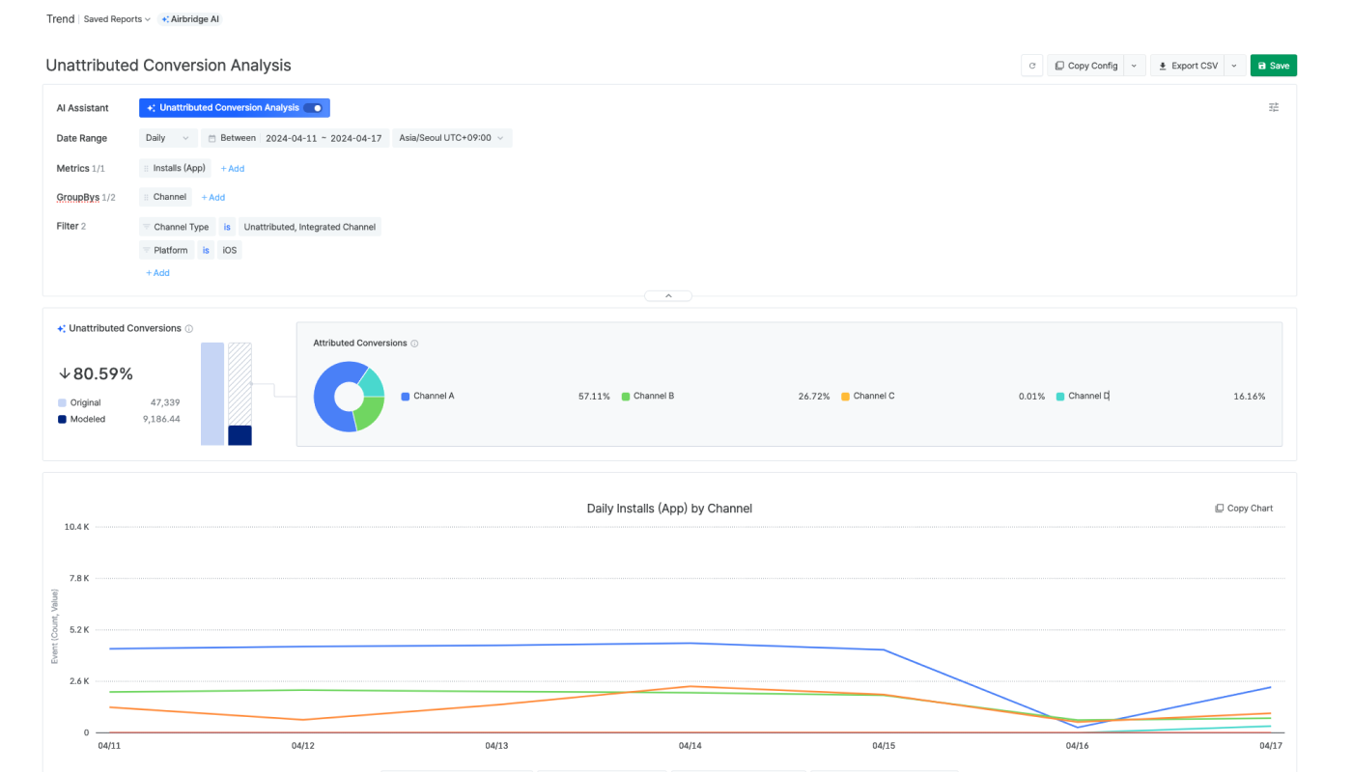Click the refresh icon next to Copy Config
This screenshot has height=772, width=1352.
pyautogui.click(x=1032, y=66)
